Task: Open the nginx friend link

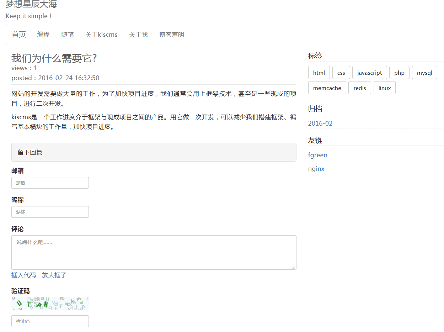Action: [x=316, y=169]
